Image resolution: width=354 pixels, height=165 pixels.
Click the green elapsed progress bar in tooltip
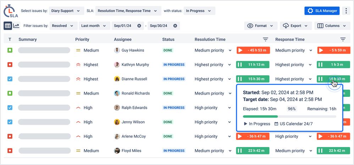click(260, 117)
